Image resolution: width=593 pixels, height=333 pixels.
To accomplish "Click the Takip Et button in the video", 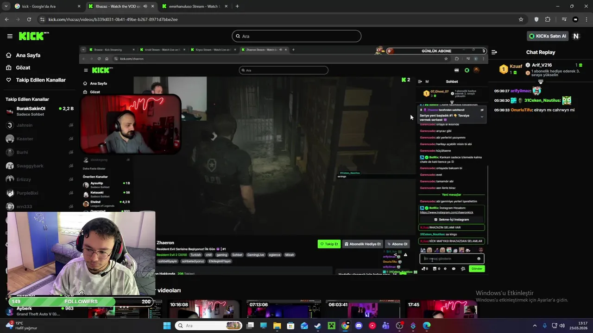I will tap(329, 244).
